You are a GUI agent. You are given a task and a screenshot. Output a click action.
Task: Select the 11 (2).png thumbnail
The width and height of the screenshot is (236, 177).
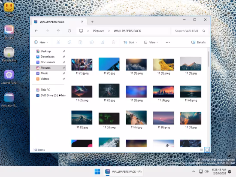click(82, 92)
